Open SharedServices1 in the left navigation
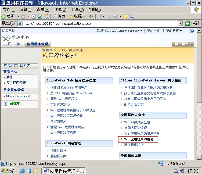This screenshot has width=202, height=175. click(18, 96)
